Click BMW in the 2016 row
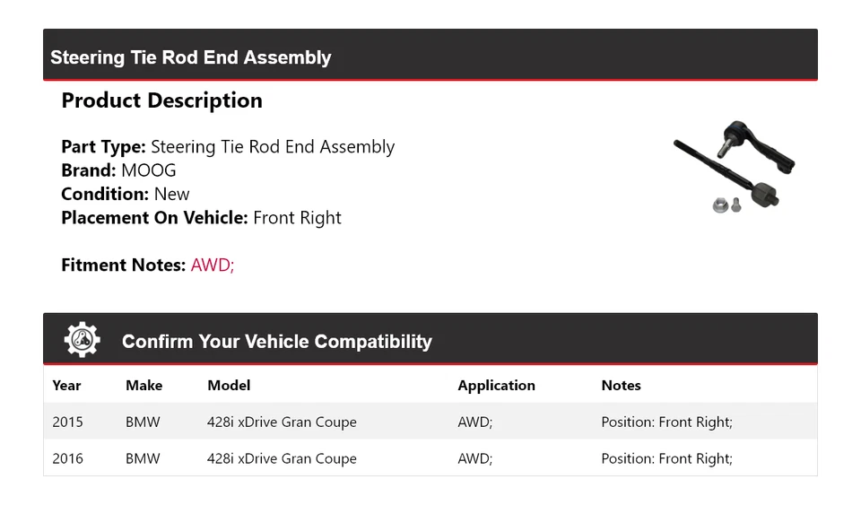 pos(143,458)
